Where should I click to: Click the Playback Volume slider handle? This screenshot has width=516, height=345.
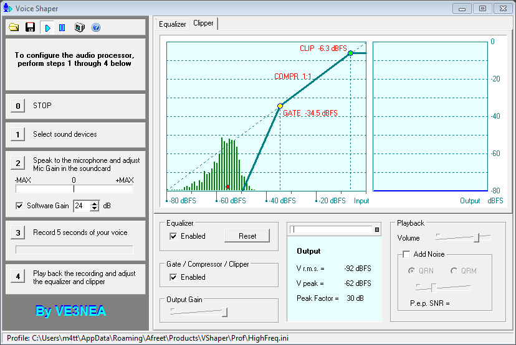476,237
